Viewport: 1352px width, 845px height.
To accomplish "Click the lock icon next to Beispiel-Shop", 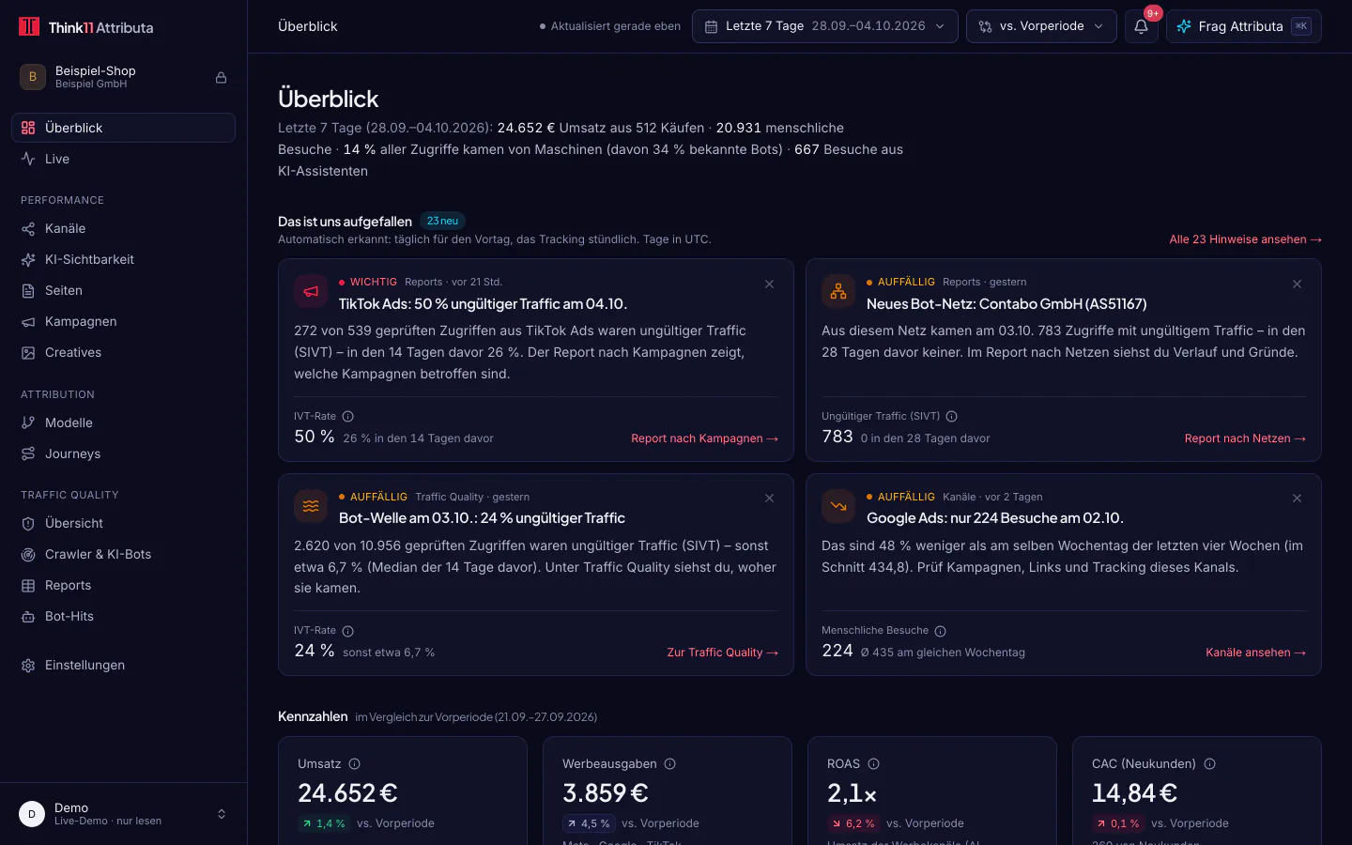I will tap(222, 78).
